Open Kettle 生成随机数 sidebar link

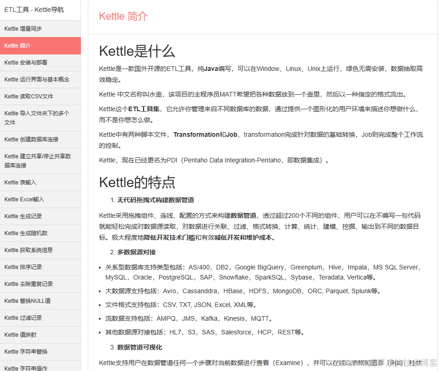pyautogui.click(x=40, y=233)
